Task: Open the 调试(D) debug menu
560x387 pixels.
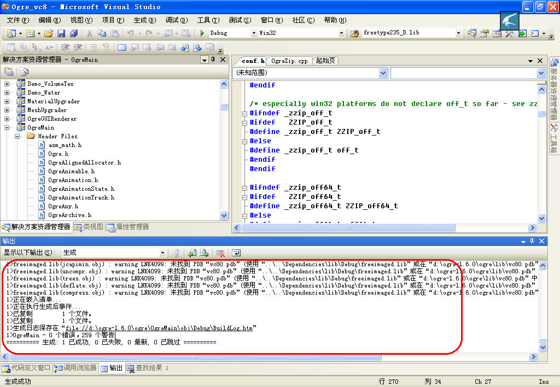Action: coord(177,20)
